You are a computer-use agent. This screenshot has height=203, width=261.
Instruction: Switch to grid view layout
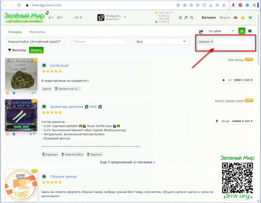pyautogui.click(x=250, y=31)
